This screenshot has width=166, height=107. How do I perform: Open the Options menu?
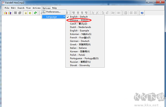(x=46, y=8)
